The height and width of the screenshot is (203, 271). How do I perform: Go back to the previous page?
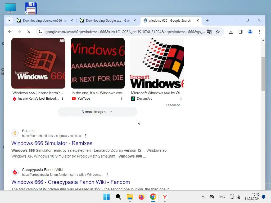click(x=10, y=32)
